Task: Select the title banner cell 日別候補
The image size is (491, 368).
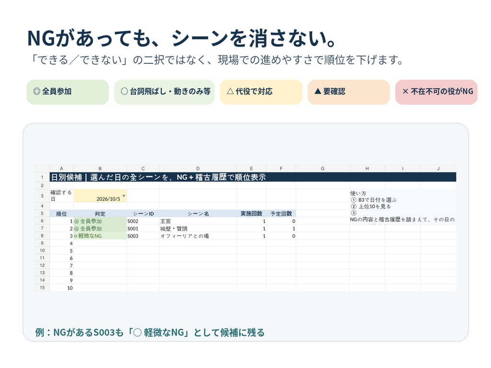Action: click(253, 177)
